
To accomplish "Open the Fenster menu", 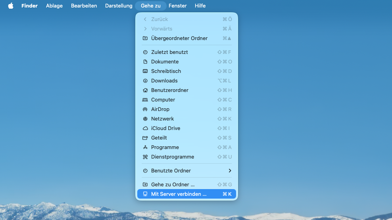I will coord(177,6).
